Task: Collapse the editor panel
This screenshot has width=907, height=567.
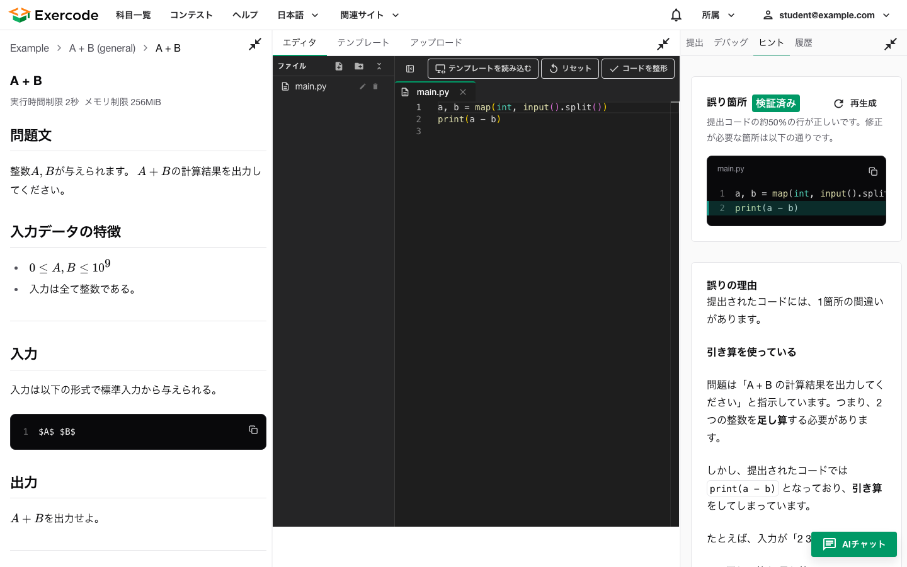Action: (x=663, y=44)
